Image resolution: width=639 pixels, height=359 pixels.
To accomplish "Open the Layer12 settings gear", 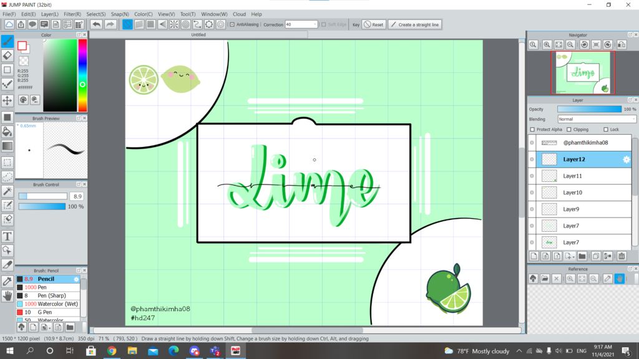I will pos(627,160).
